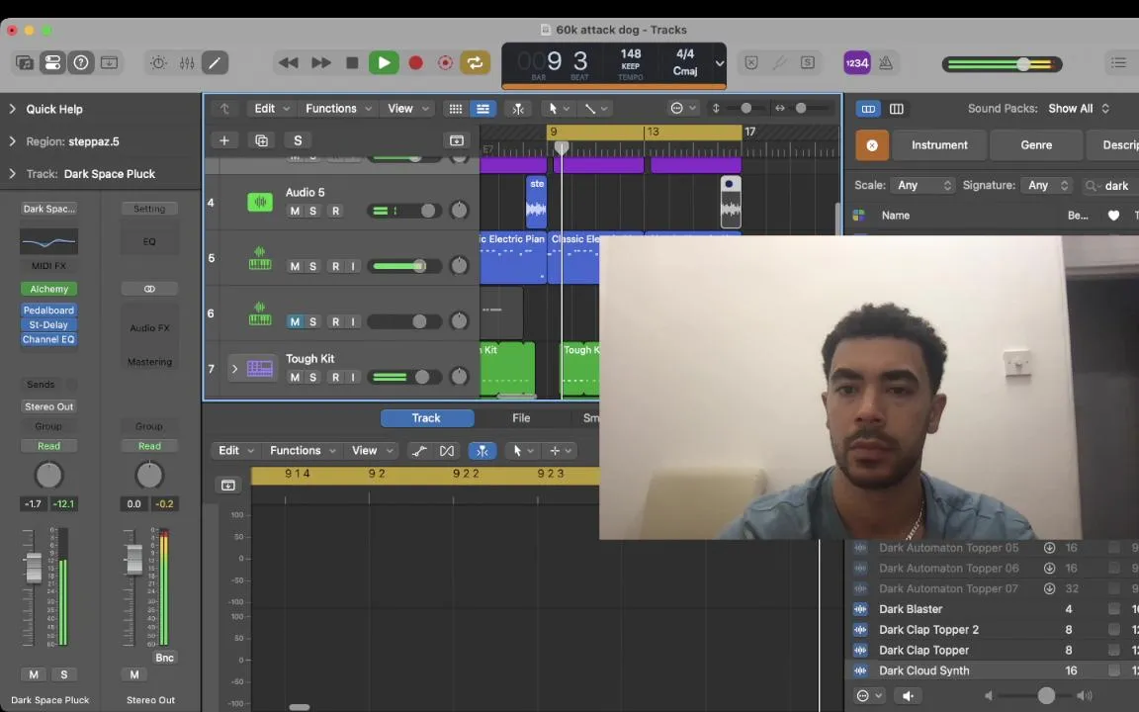Click the Genre filter button
Viewport: 1139px width, 712px height.
click(1036, 145)
